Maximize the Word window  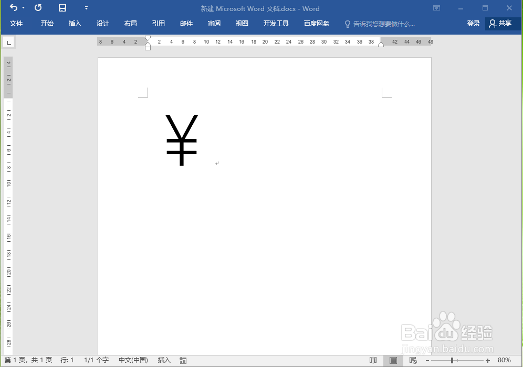click(x=485, y=8)
